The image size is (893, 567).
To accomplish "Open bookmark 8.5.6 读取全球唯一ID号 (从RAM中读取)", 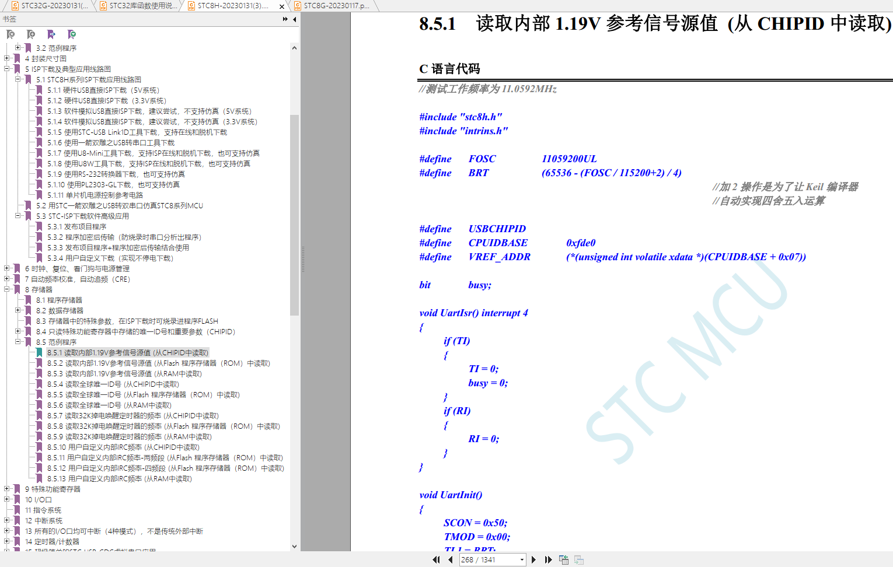I will [x=110, y=405].
